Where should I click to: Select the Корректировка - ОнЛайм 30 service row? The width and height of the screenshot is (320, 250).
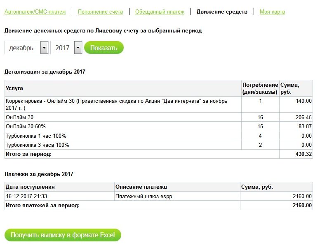tap(115, 104)
